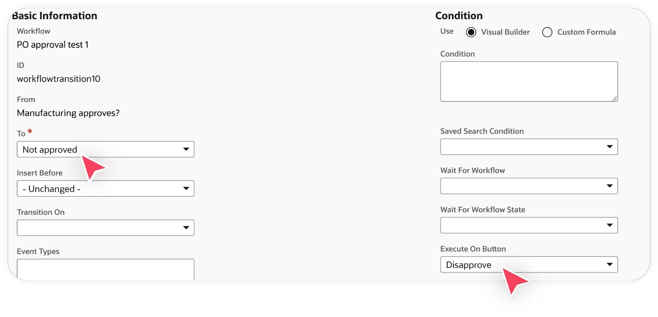Image resolution: width=658 pixels, height=317 pixels.
Task: Click the Condition section heading
Action: pyautogui.click(x=459, y=15)
